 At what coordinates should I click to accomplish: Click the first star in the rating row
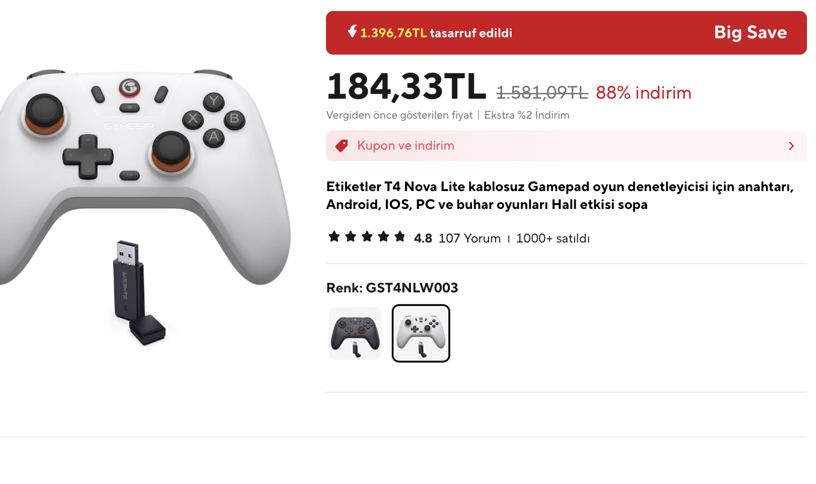pyautogui.click(x=334, y=237)
